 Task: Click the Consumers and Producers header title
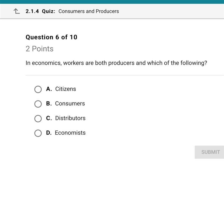tap(89, 11)
